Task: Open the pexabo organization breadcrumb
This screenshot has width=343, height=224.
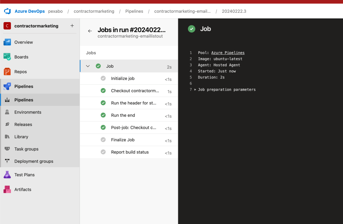Action: pyautogui.click(x=55, y=11)
